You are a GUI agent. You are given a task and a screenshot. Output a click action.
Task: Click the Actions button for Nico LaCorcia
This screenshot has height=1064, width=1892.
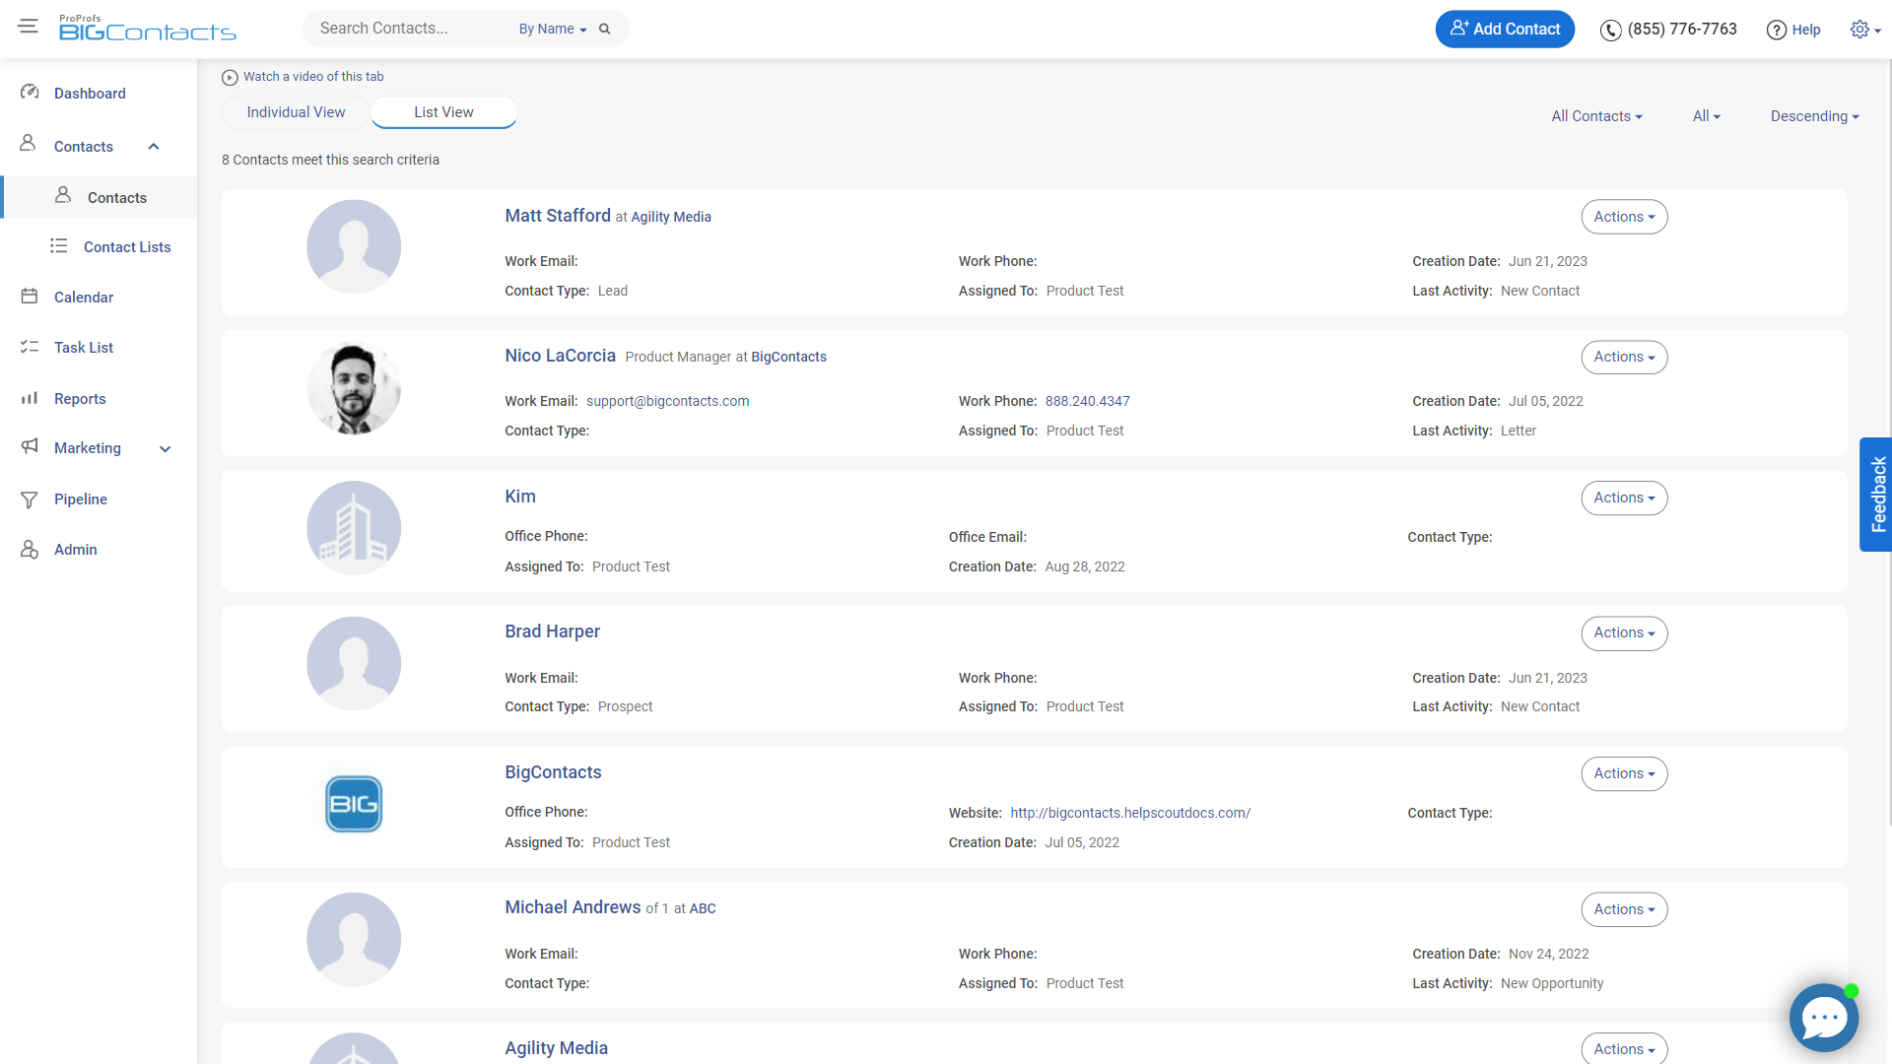coord(1622,356)
